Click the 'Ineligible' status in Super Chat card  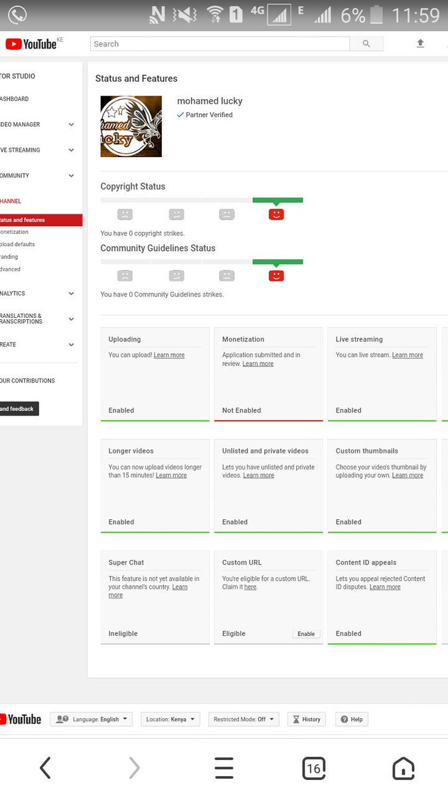tap(123, 634)
